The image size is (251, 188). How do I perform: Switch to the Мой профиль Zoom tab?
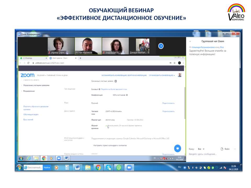pyautogui.click(x=63, y=58)
